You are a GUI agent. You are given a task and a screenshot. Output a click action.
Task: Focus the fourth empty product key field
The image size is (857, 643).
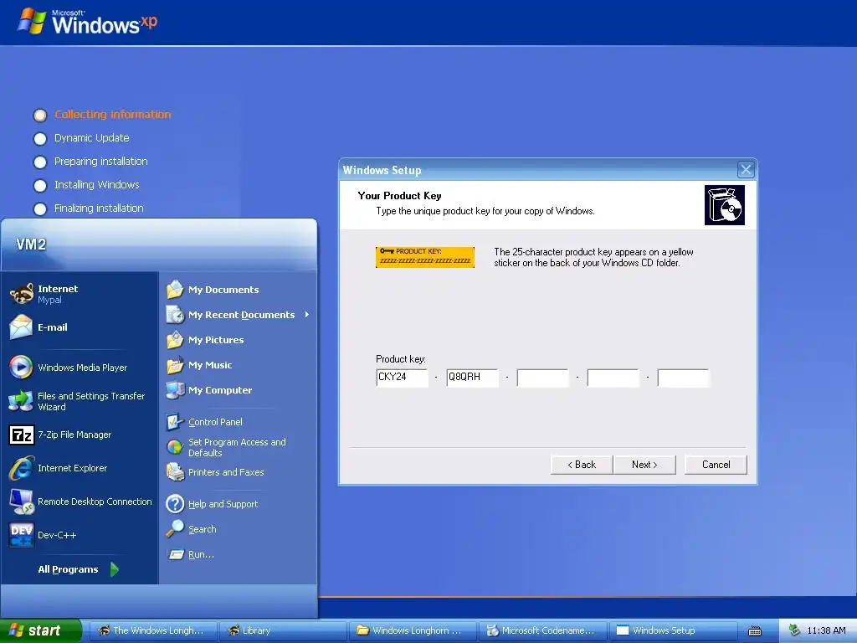pos(613,378)
